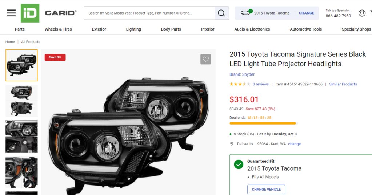This screenshot has height=195, width=372.
Task: Open the Lighting menu
Action: click(x=133, y=29)
